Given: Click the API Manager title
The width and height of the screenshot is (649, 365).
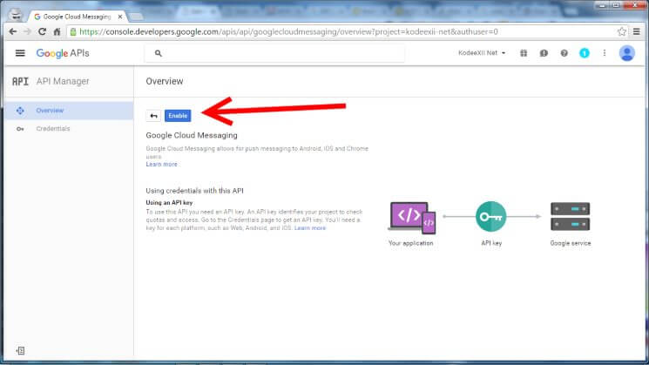Looking at the screenshot, I should tap(63, 81).
